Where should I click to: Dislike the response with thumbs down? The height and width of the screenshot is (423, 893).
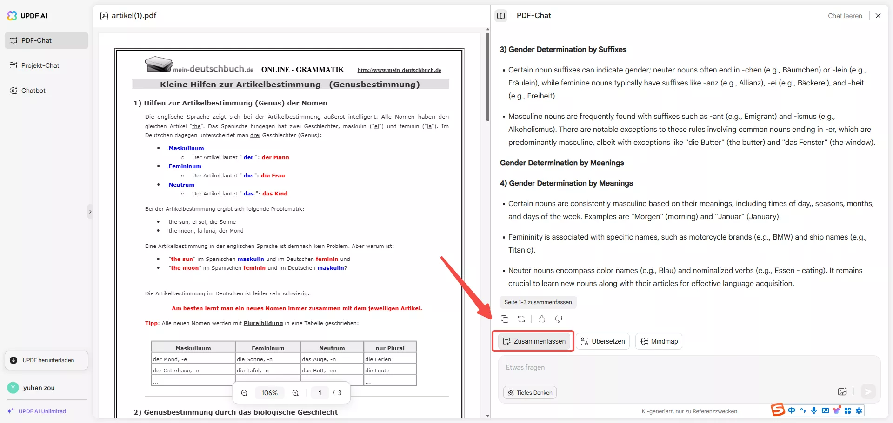point(559,319)
